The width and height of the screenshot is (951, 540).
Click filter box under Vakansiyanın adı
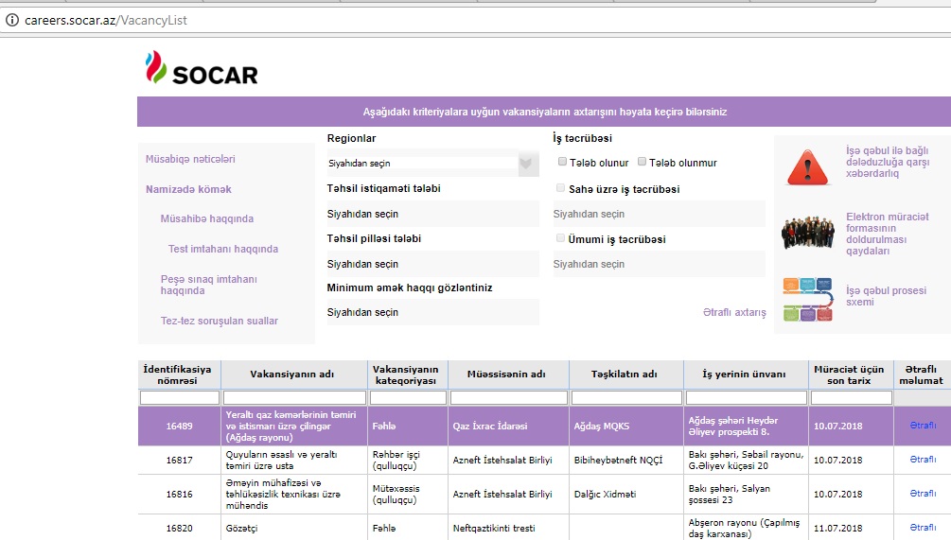294,397
